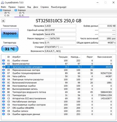Click the status icon for Повторные попытки раскрутки
117x122 pixels.
(x=3, y=80)
